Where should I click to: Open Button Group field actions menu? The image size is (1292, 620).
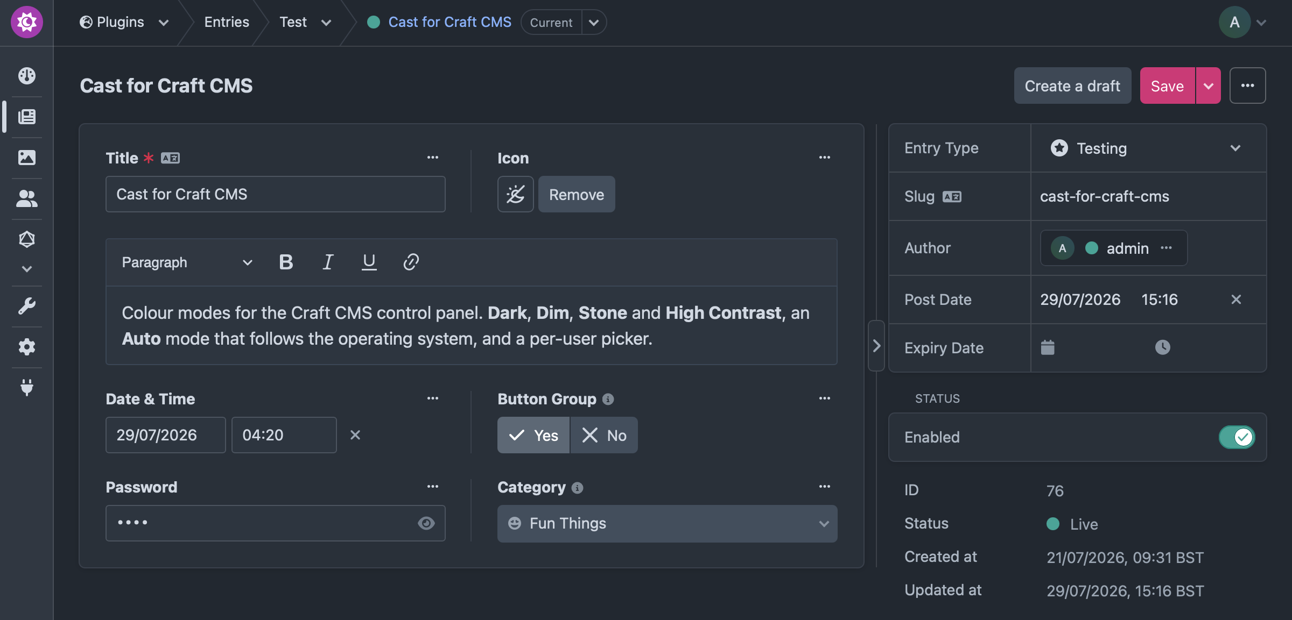pos(825,398)
